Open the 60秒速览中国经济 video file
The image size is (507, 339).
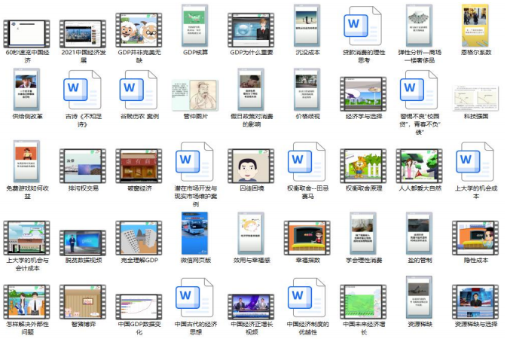[26, 32]
